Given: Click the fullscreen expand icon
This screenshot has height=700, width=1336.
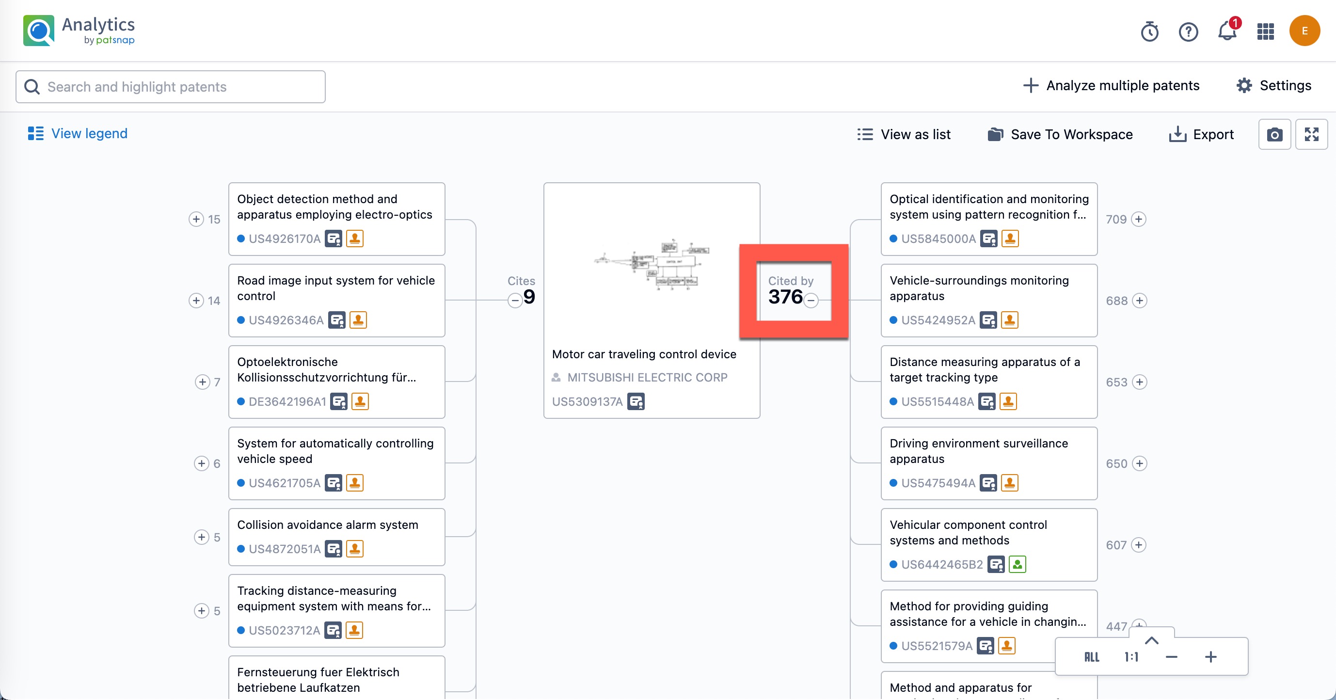Looking at the screenshot, I should pos(1311,135).
